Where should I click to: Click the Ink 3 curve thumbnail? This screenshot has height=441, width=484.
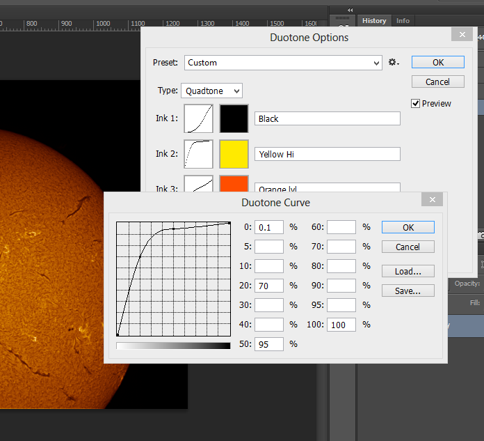pos(199,184)
